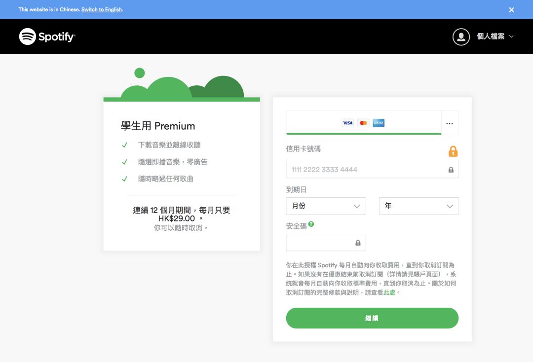Image resolution: width=533 pixels, height=362 pixels.
Task: Click the 隨時略過任何歌曲 feature text
Action: click(165, 179)
